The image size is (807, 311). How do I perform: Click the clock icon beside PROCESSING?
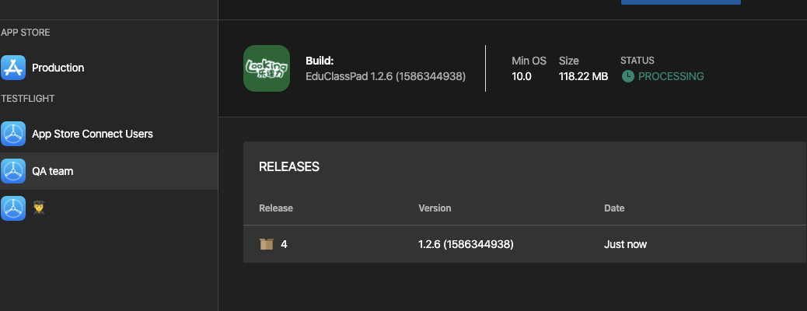(627, 76)
